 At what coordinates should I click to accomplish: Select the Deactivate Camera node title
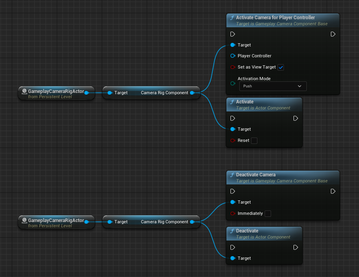point(256,175)
